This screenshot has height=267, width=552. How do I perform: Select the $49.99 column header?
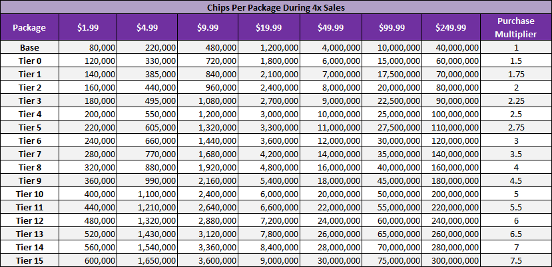click(x=330, y=27)
